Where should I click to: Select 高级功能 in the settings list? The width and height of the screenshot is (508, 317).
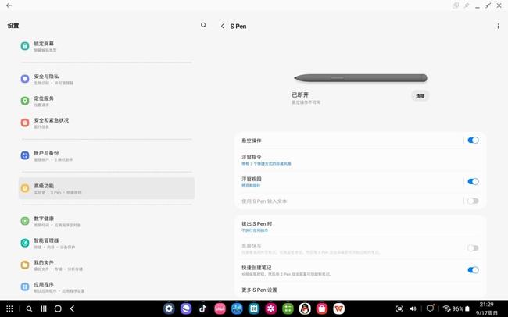[x=106, y=188]
